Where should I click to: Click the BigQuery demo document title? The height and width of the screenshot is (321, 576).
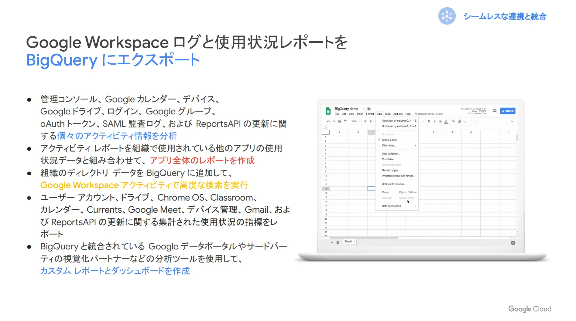(x=346, y=109)
